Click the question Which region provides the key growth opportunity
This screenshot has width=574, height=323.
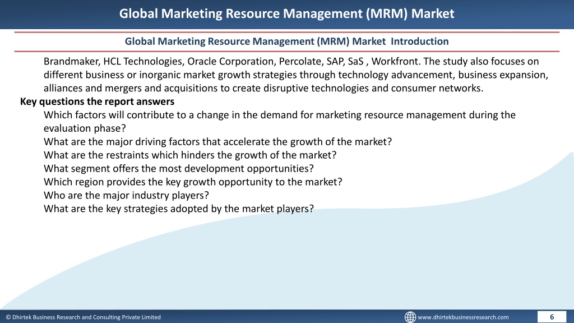[x=193, y=182]
